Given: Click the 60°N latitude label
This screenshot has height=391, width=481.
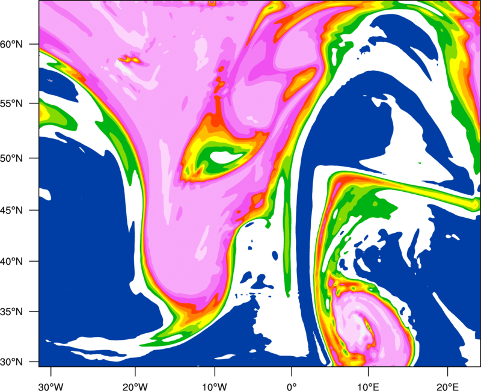Looking at the screenshot, I should pyautogui.click(x=11, y=45).
